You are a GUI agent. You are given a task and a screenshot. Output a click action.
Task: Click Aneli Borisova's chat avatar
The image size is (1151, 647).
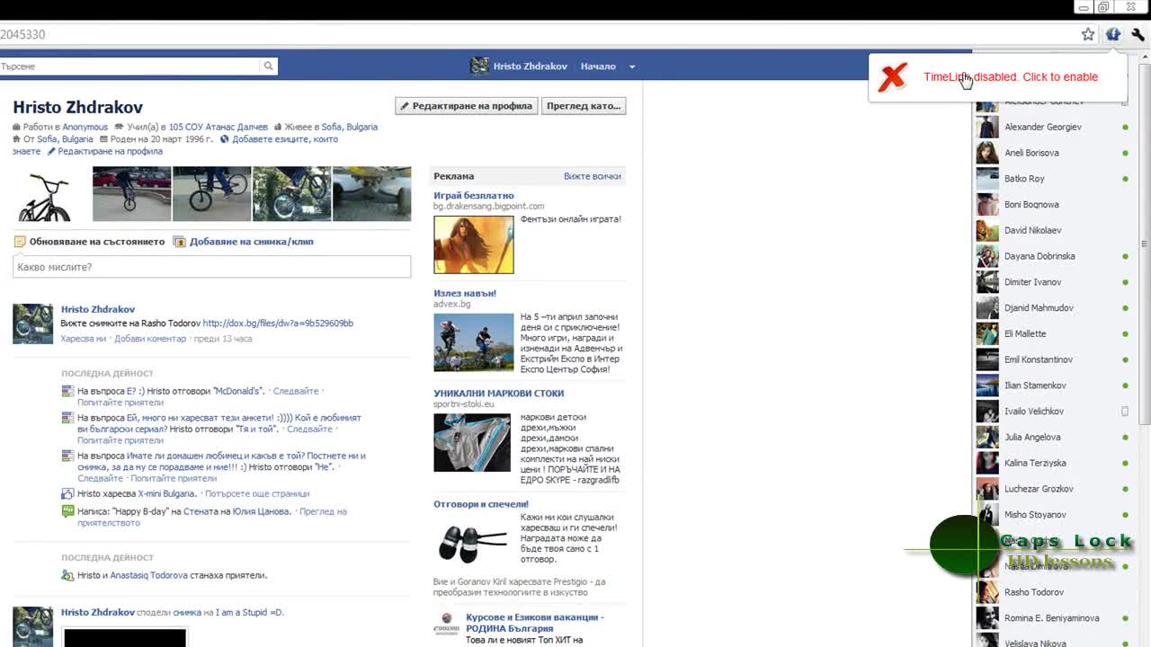(x=987, y=153)
